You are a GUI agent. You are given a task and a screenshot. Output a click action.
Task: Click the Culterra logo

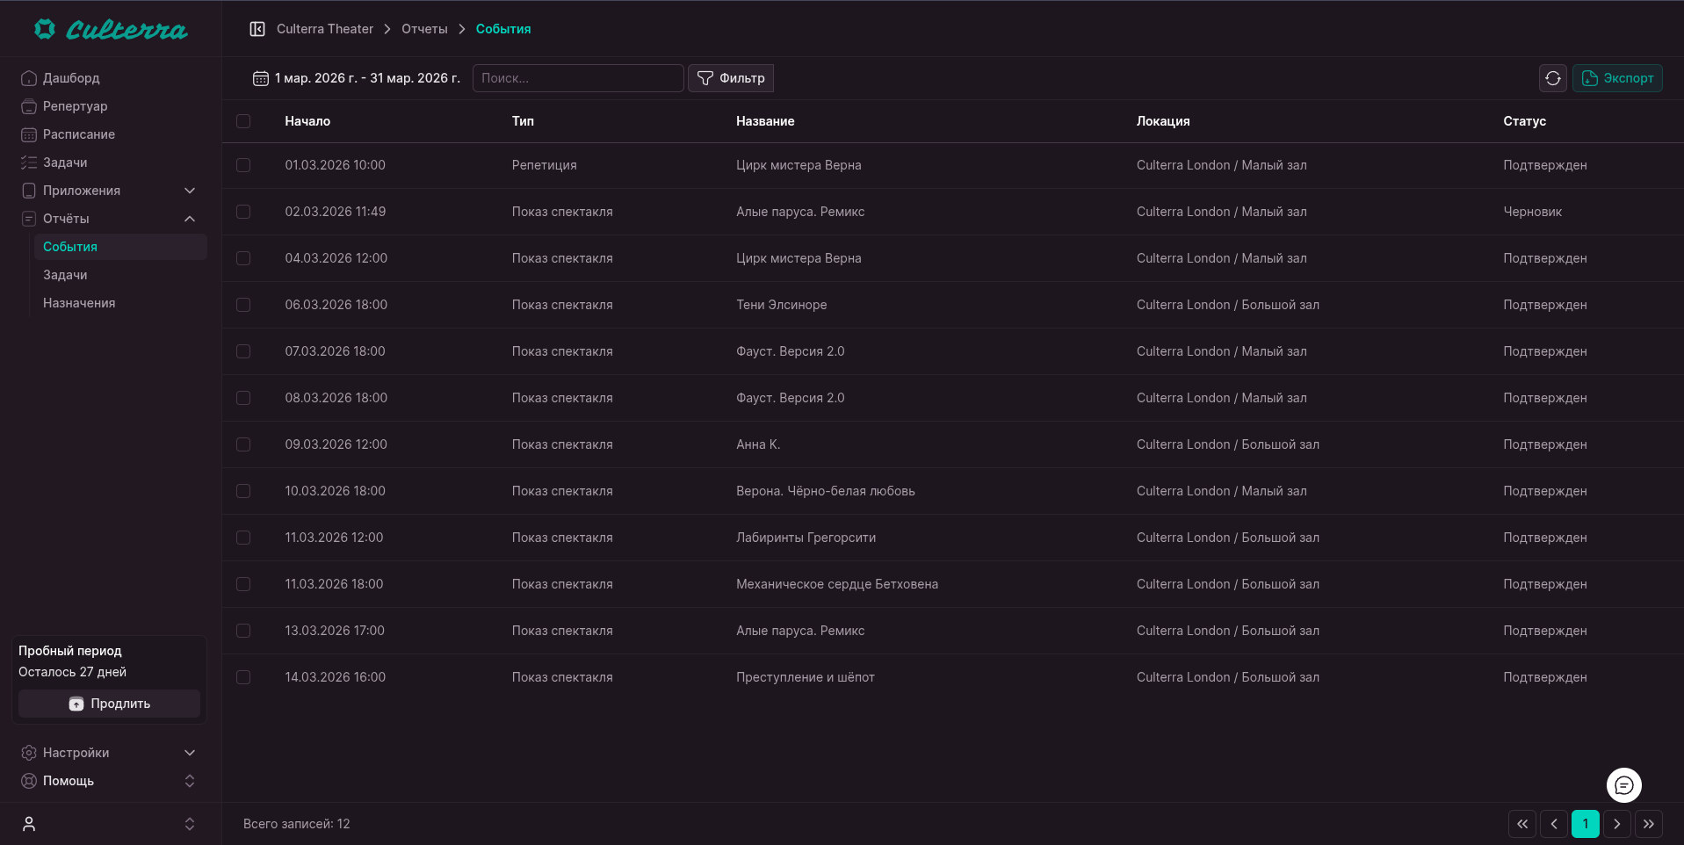coord(111,30)
